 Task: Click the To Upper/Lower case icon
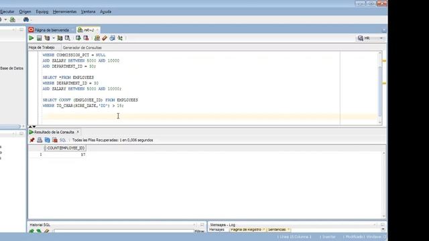120,38
